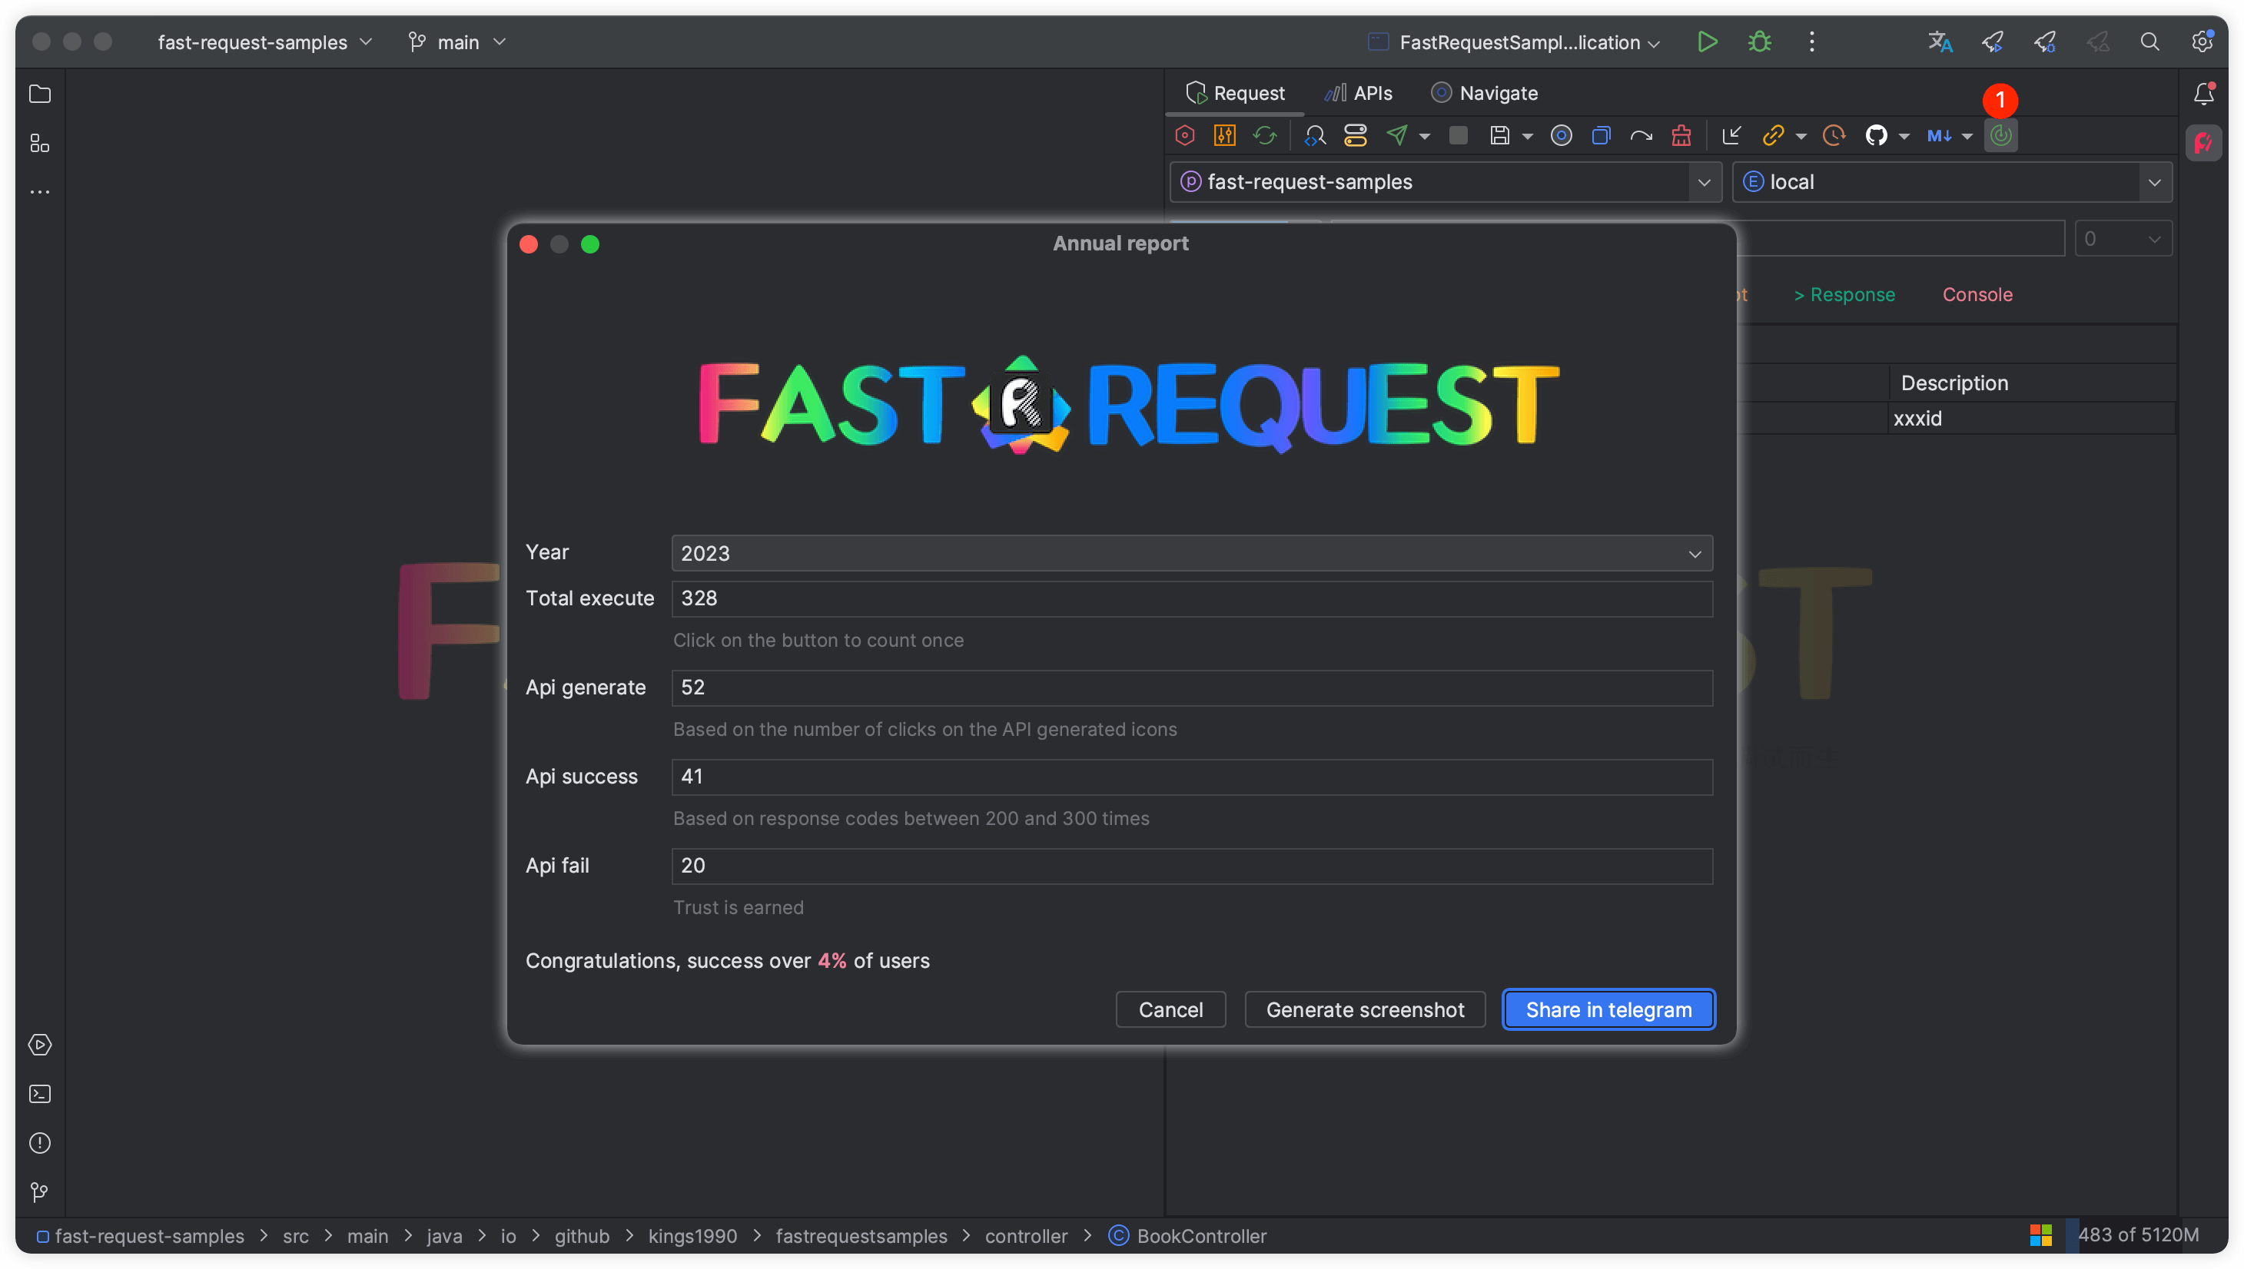Switch to the Navigate tab
The height and width of the screenshot is (1269, 2244).
coord(1485,93)
